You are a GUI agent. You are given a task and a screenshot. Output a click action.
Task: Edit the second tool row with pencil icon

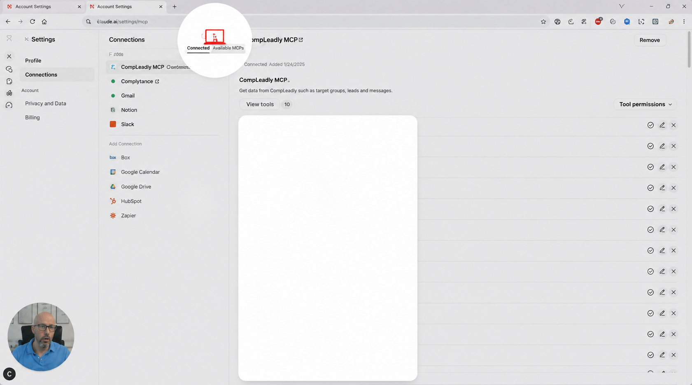pyautogui.click(x=662, y=146)
